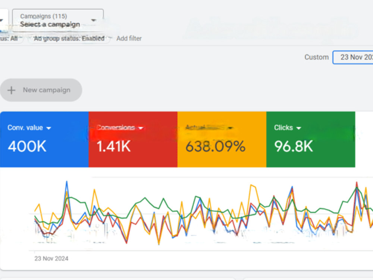Open the Campaigns (115) selector dropdown
373x280 pixels.
(58, 21)
